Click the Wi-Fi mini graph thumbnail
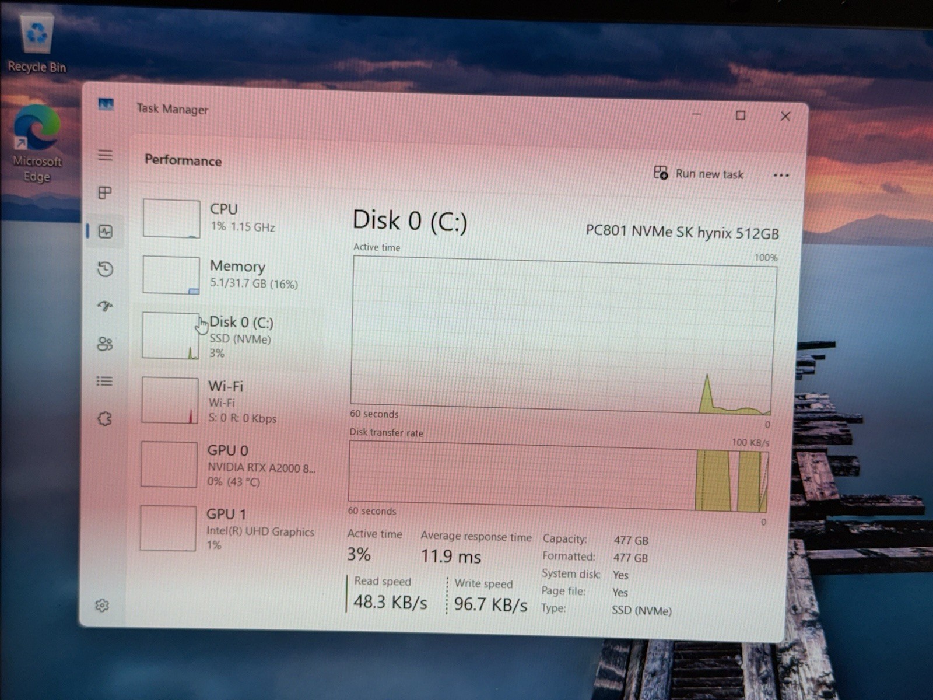Screen dimensions: 933x700 pos(170,400)
